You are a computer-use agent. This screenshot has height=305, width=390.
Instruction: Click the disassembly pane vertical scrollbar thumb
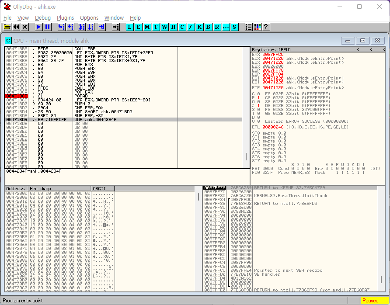click(246, 156)
